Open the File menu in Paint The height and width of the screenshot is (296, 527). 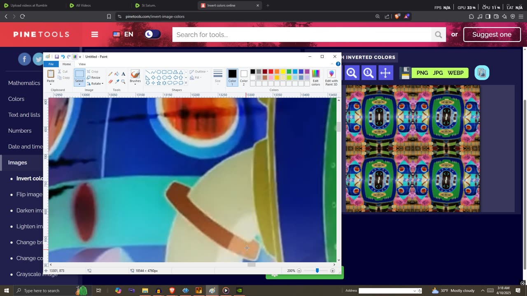(x=51, y=64)
